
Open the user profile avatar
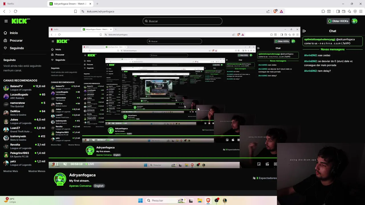point(354,21)
